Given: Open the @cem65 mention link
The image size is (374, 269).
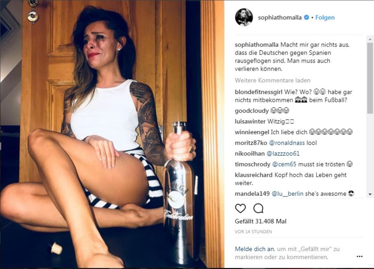Looking at the screenshot, I should click(284, 164).
